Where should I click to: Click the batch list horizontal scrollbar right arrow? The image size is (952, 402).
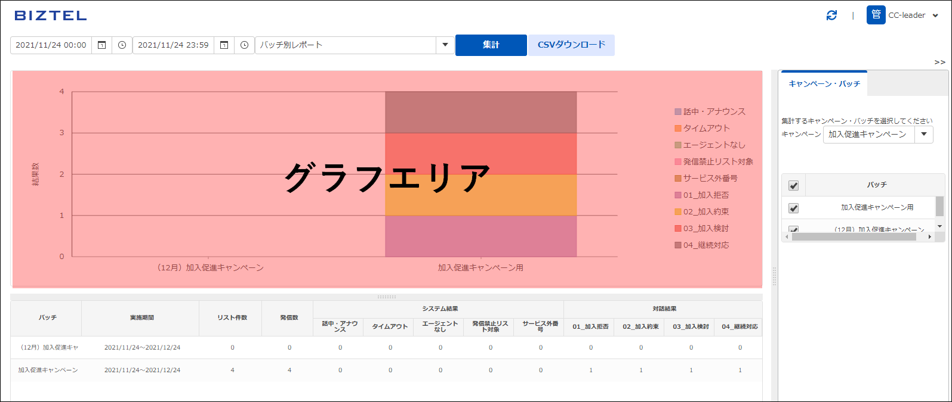(929, 237)
